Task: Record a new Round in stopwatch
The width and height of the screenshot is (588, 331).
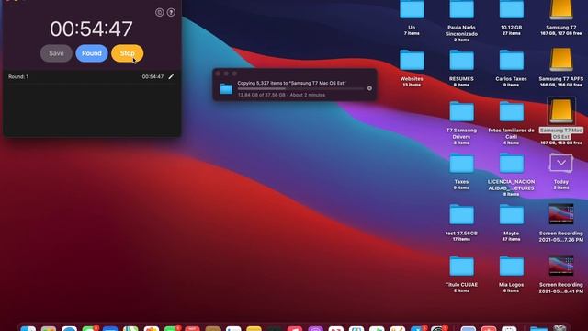Action: (92, 53)
